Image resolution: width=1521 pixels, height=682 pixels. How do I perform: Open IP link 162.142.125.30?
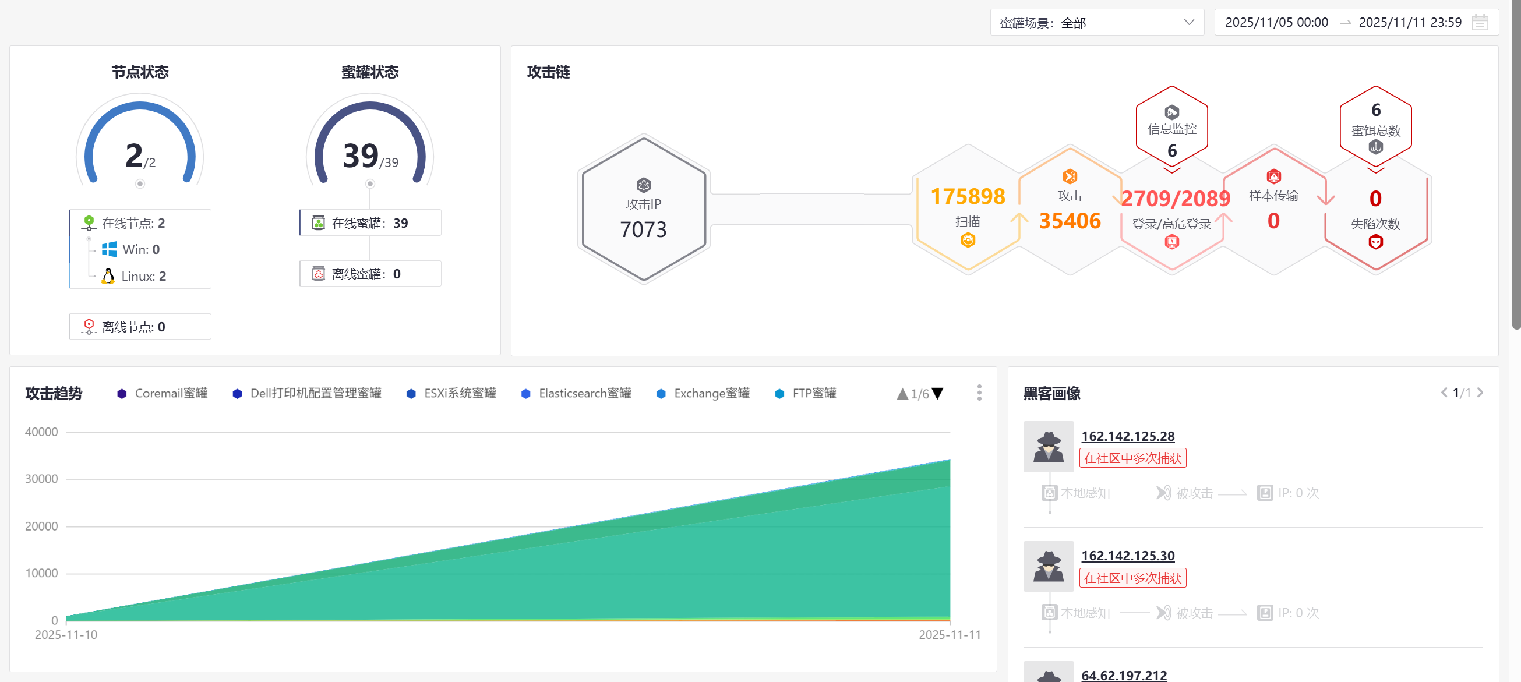[x=1127, y=556]
